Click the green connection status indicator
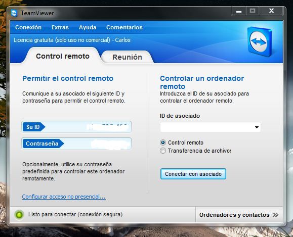Viewport: 293px width, 237px height. point(19,215)
